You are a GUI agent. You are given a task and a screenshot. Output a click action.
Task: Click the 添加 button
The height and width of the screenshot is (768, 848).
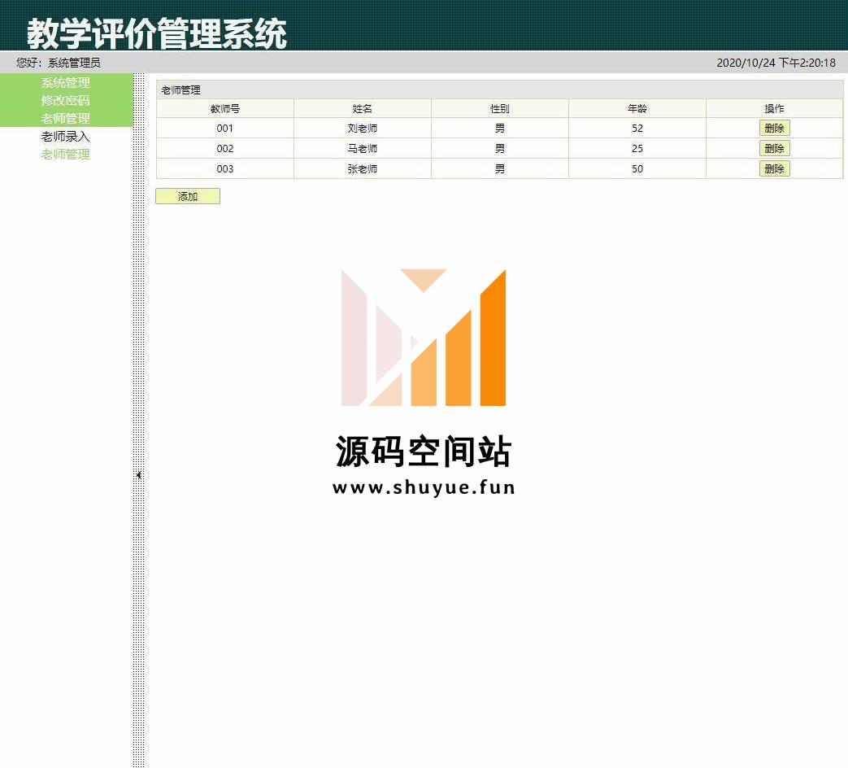tap(188, 196)
